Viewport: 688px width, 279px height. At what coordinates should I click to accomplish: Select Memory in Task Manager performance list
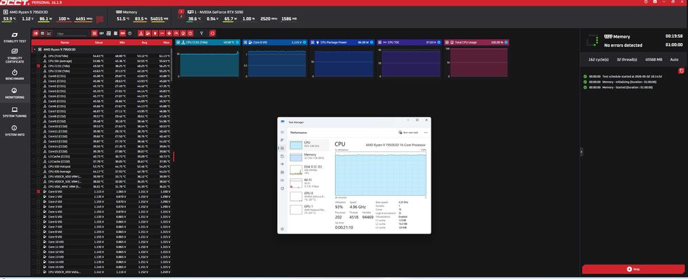[309, 157]
